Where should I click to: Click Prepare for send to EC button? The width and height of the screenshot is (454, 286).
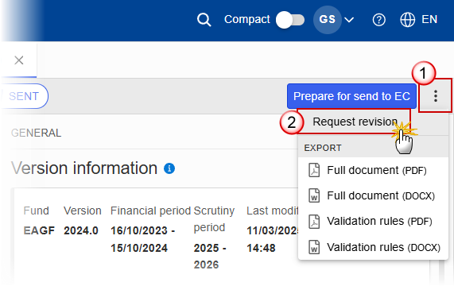point(351,96)
